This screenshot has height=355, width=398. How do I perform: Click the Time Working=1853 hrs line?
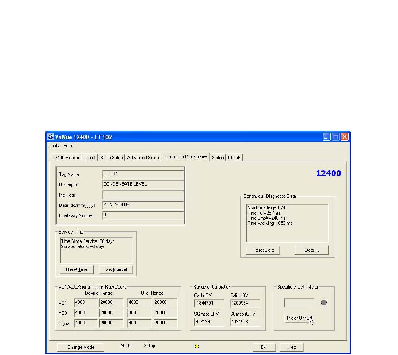pyautogui.click(x=269, y=223)
